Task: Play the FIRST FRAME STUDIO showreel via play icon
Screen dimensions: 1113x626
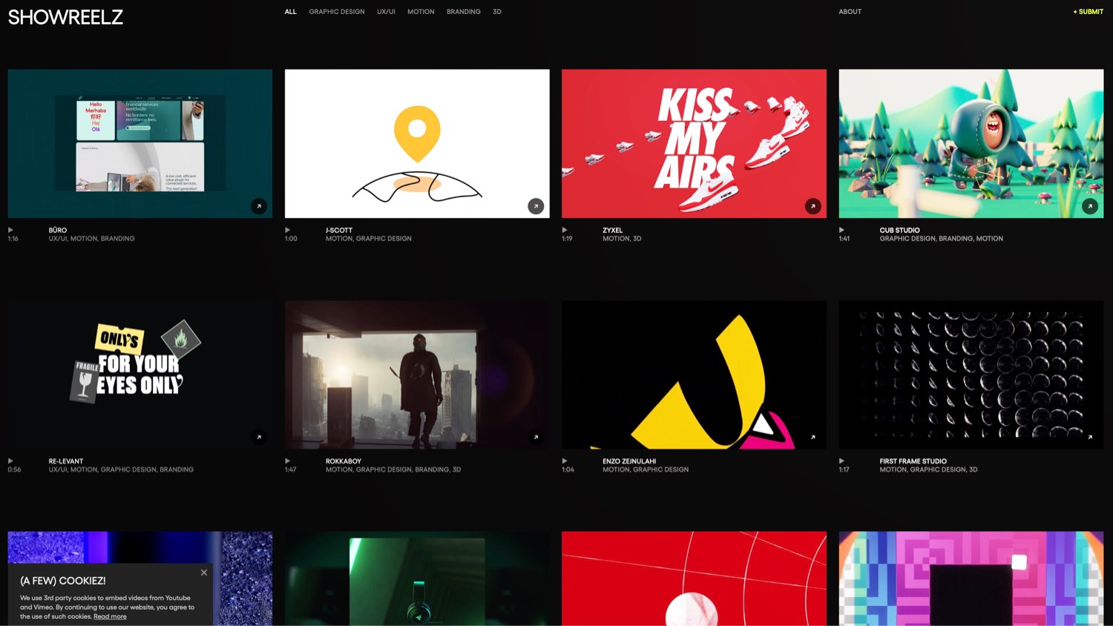Action: tap(841, 461)
